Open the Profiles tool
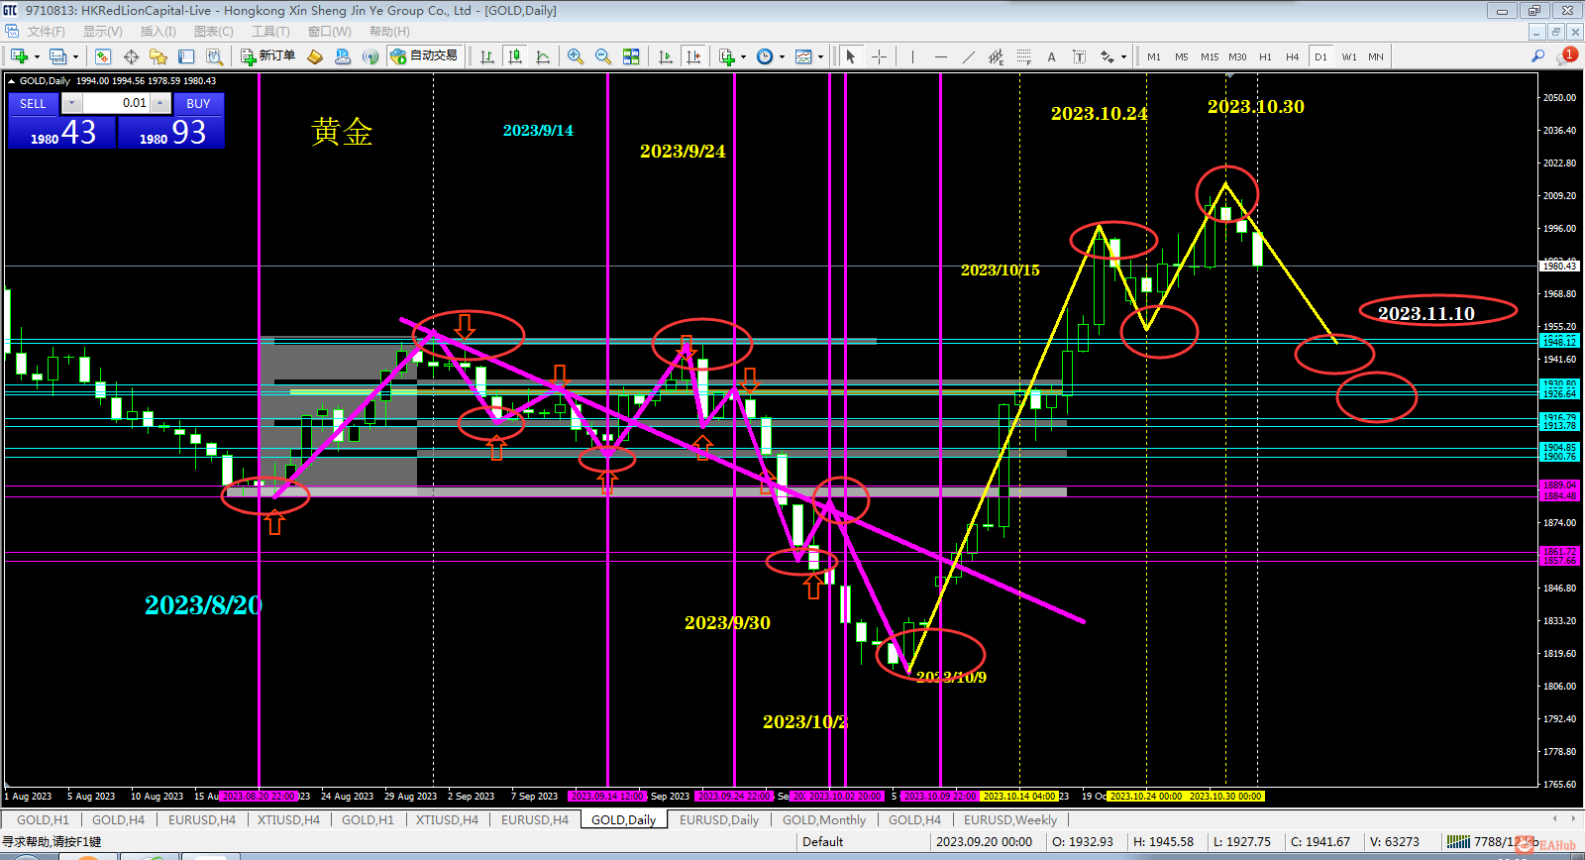The image size is (1585, 860). tap(58, 56)
